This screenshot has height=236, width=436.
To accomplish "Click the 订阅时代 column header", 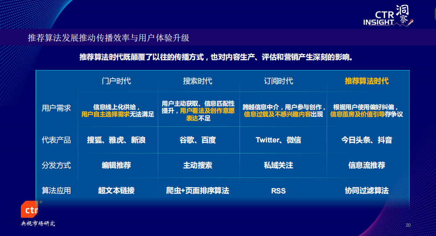I will point(278,81).
